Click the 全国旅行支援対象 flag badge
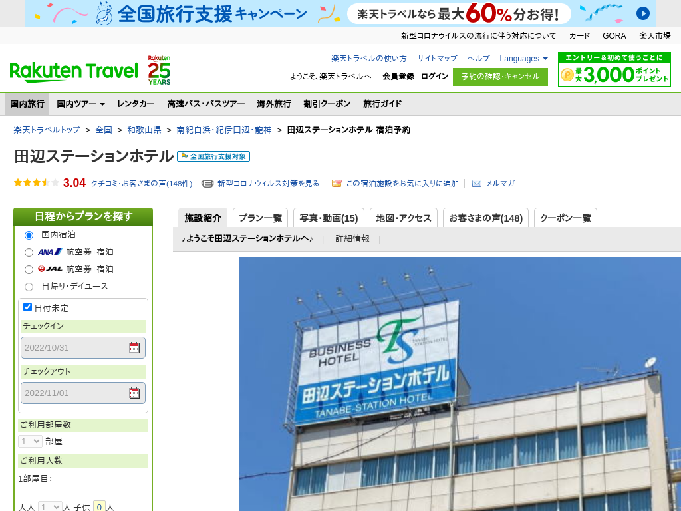This screenshot has height=511, width=681. pos(213,156)
